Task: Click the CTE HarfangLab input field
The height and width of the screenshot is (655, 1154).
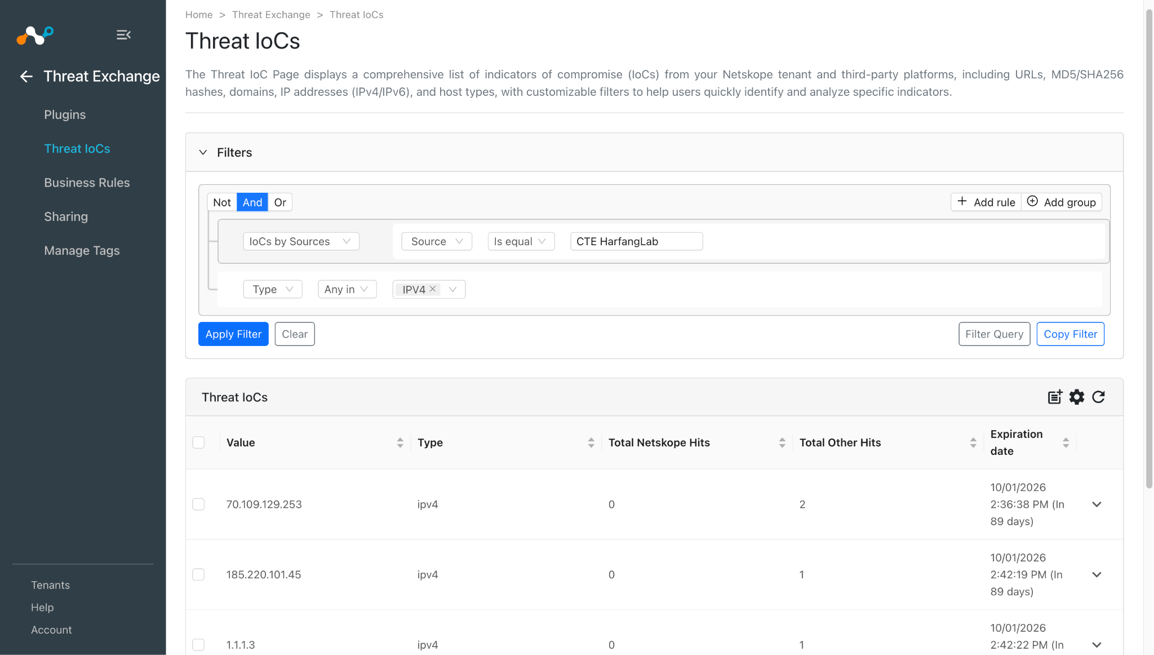Action: click(637, 241)
